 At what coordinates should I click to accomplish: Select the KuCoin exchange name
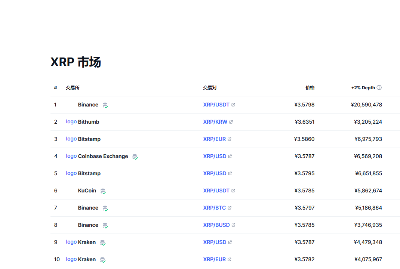pos(87,191)
